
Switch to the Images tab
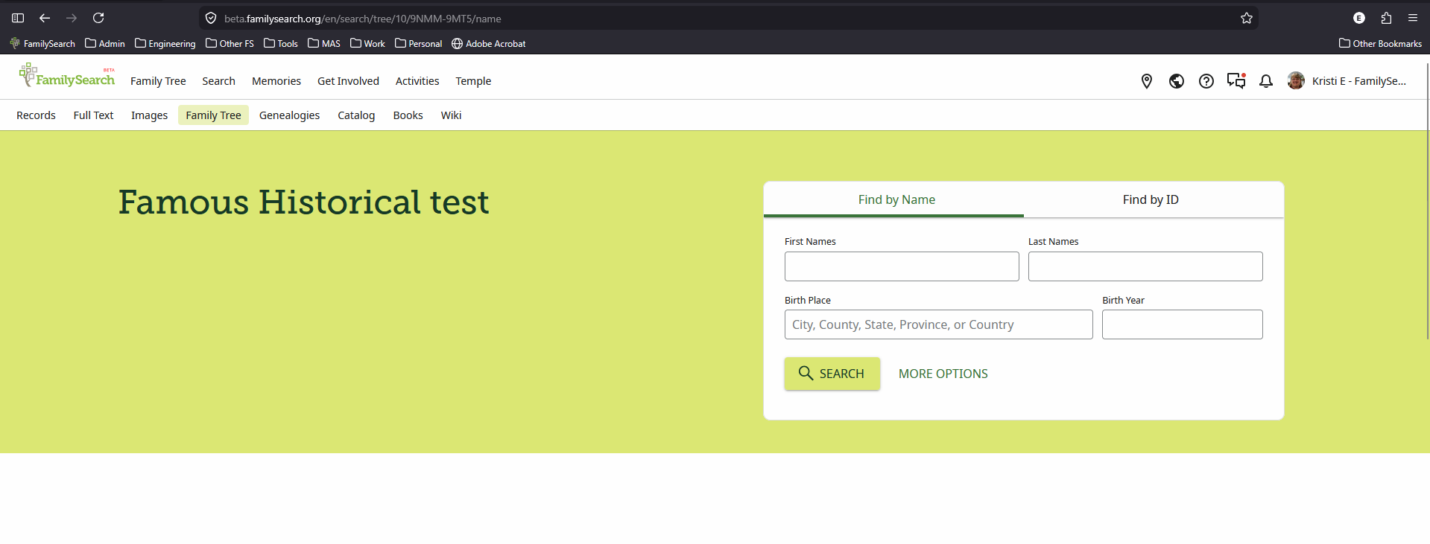149,115
